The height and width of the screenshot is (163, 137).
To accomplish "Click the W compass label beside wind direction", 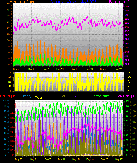I will click(129, 77).
